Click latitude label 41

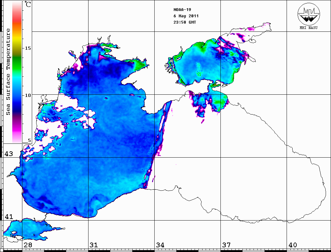pos(9,216)
